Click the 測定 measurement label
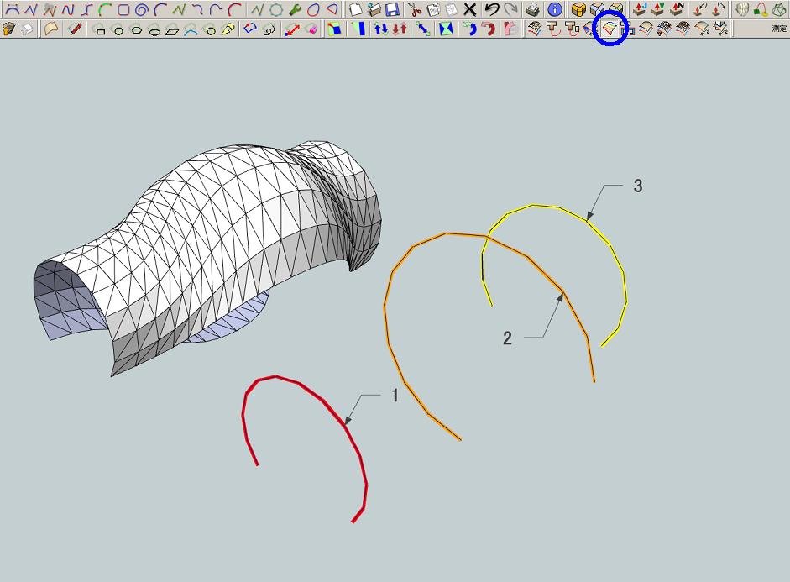Viewport: 790px width, 582px height. 779,29
